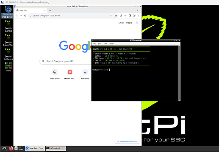Launch Firefox from the taskbar
The image size is (219, 152).
(11, 149)
